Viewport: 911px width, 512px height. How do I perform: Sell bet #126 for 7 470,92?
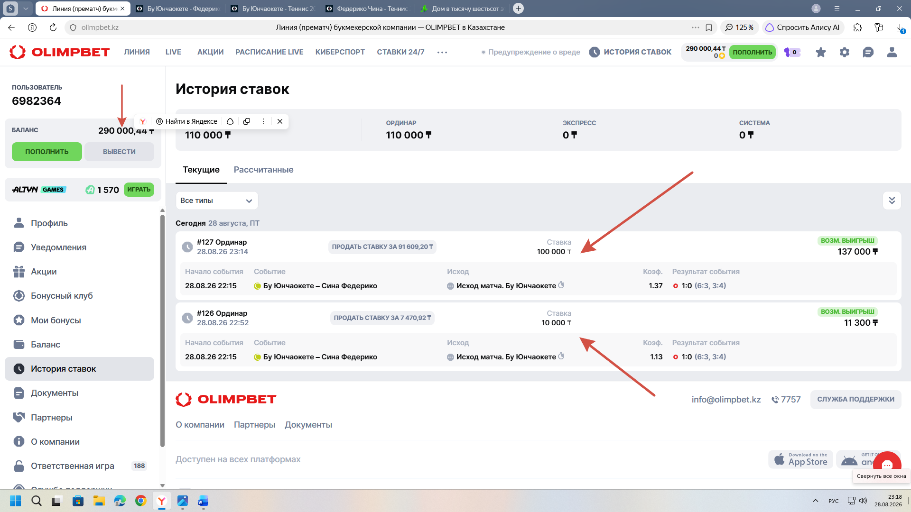[x=382, y=318]
